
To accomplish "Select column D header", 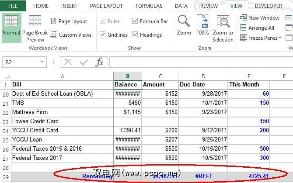I will tap(203, 76).
